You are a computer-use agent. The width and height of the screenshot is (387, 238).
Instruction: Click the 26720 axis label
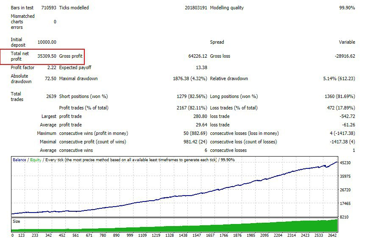point(345,190)
